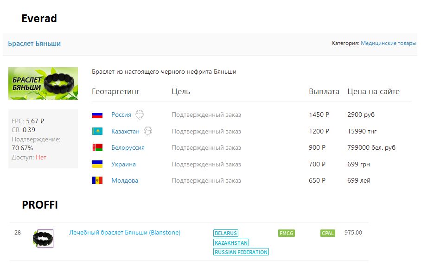Click the BELARUS country tag
The height and width of the screenshot is (267, 421).
(226, 233)
